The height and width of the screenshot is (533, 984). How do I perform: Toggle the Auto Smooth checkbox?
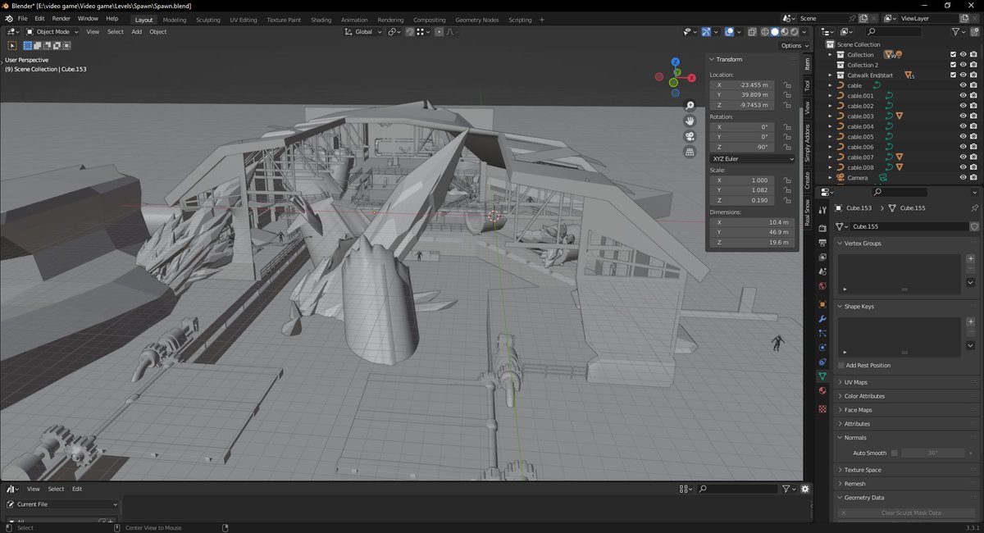895,453
